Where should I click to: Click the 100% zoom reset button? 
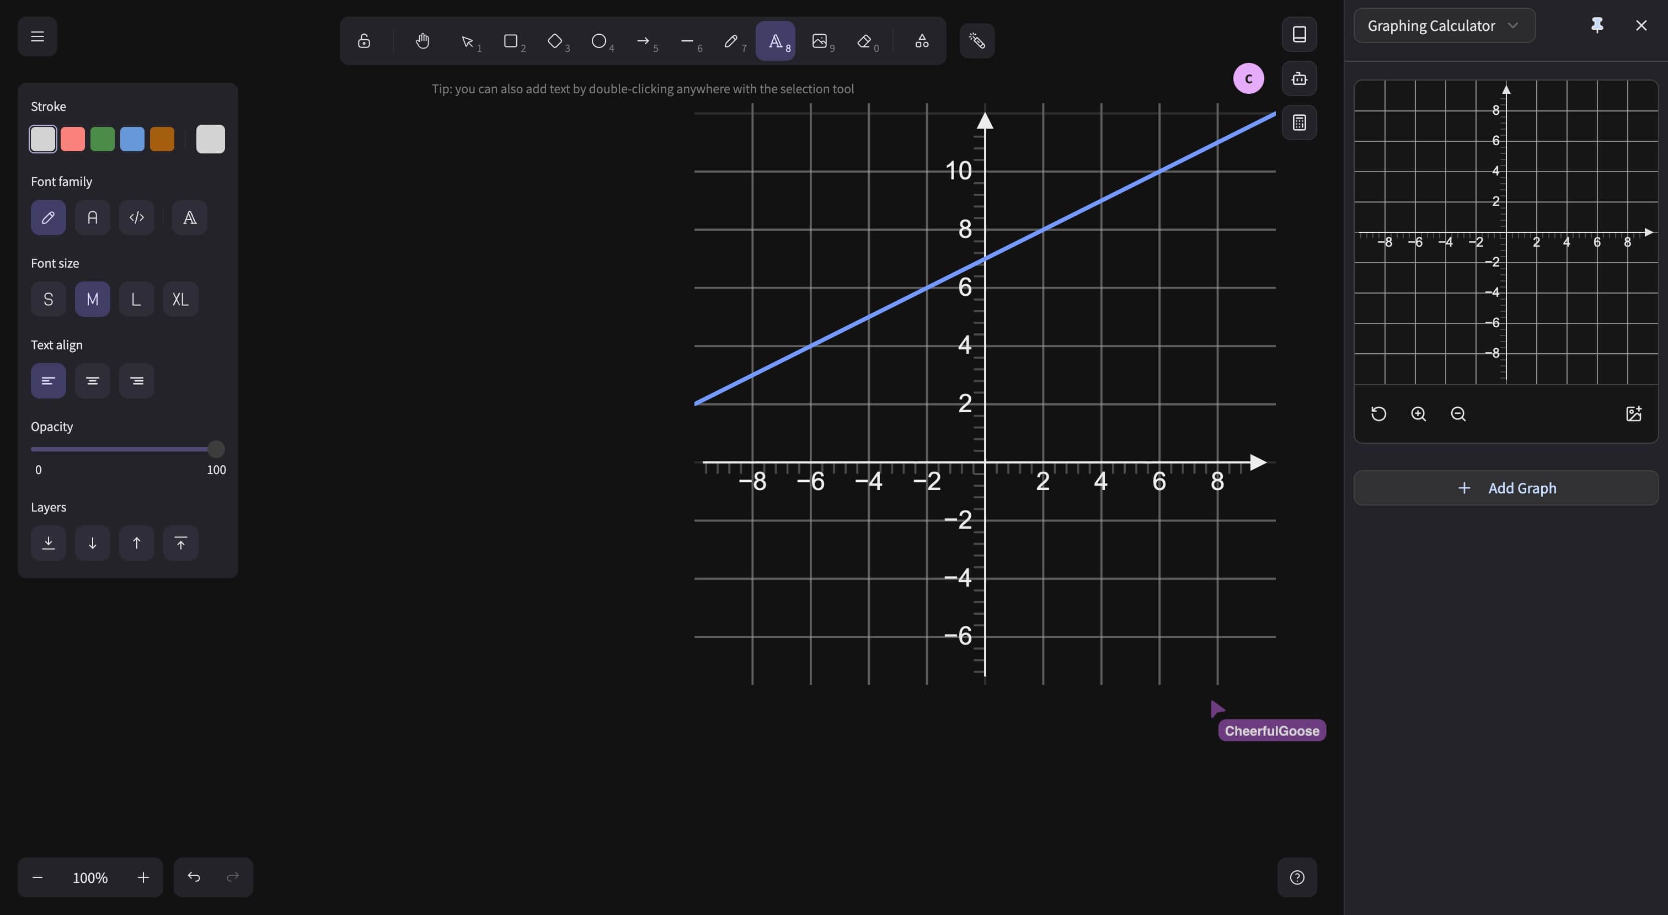pos(90,877)
